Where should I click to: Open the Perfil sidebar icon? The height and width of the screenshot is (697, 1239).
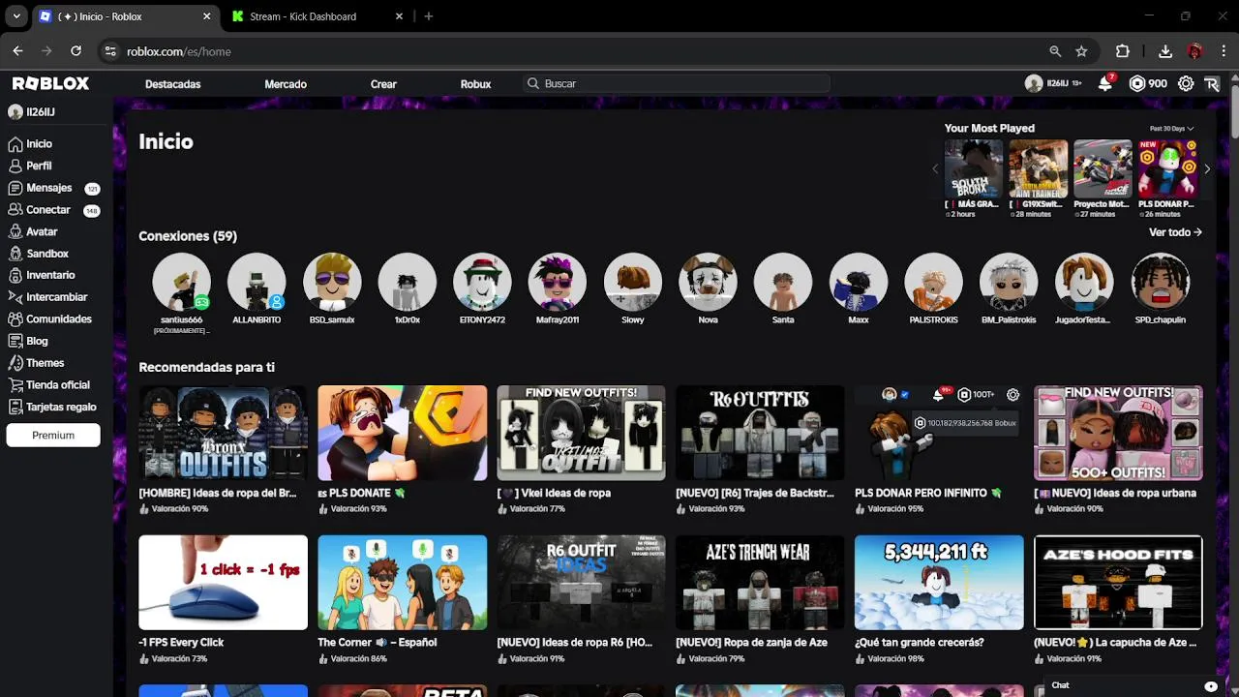(x=15, y=166)
